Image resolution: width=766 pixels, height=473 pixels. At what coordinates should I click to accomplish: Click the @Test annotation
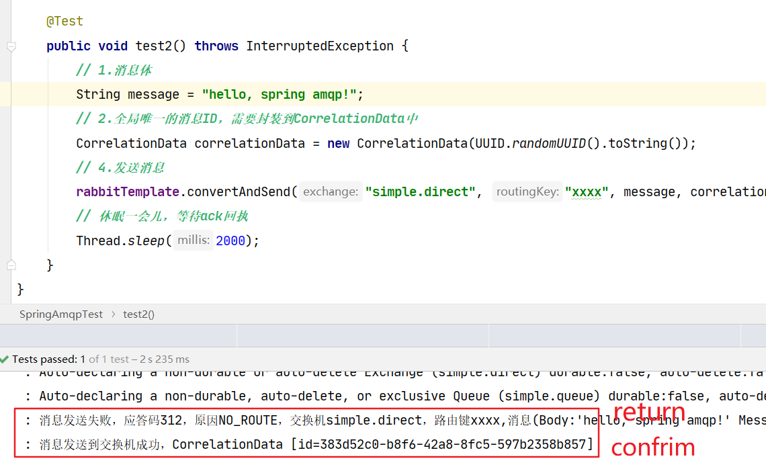65,21
